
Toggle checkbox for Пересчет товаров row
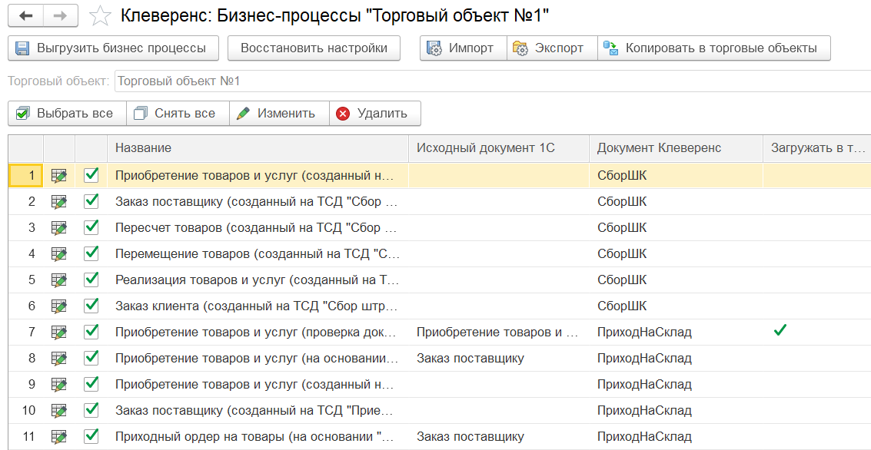point(91,227)
